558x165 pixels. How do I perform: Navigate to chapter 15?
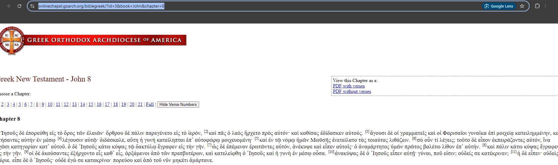pyautogui.click(x=91, y=105)
